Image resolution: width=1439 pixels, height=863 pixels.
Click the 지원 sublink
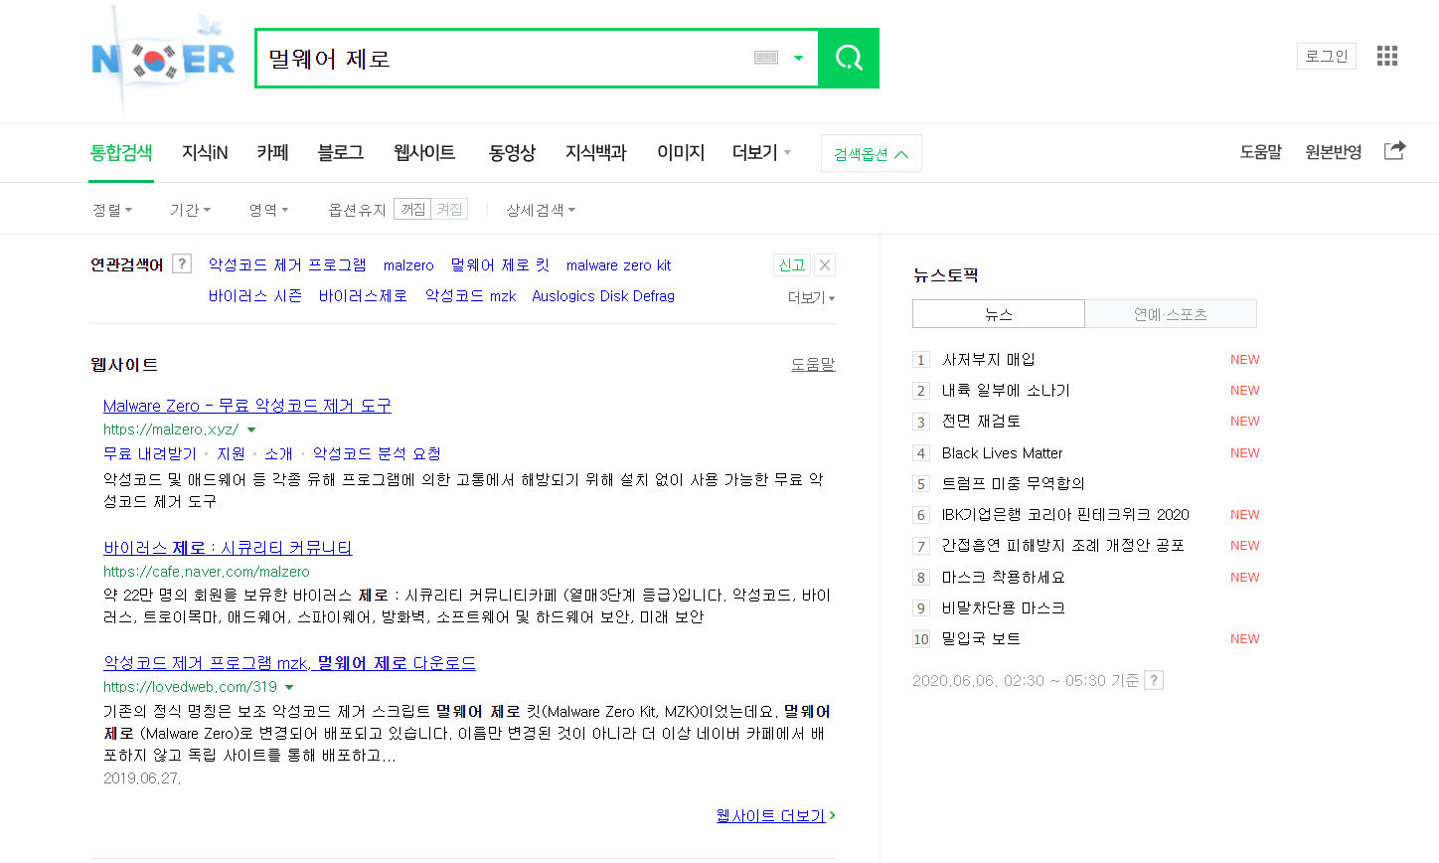coord(231,453)
